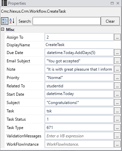The height and width of the screenshot is (151, 122).
Task: Open expression editor for Email Subject
Action: (x=117, y=61)
